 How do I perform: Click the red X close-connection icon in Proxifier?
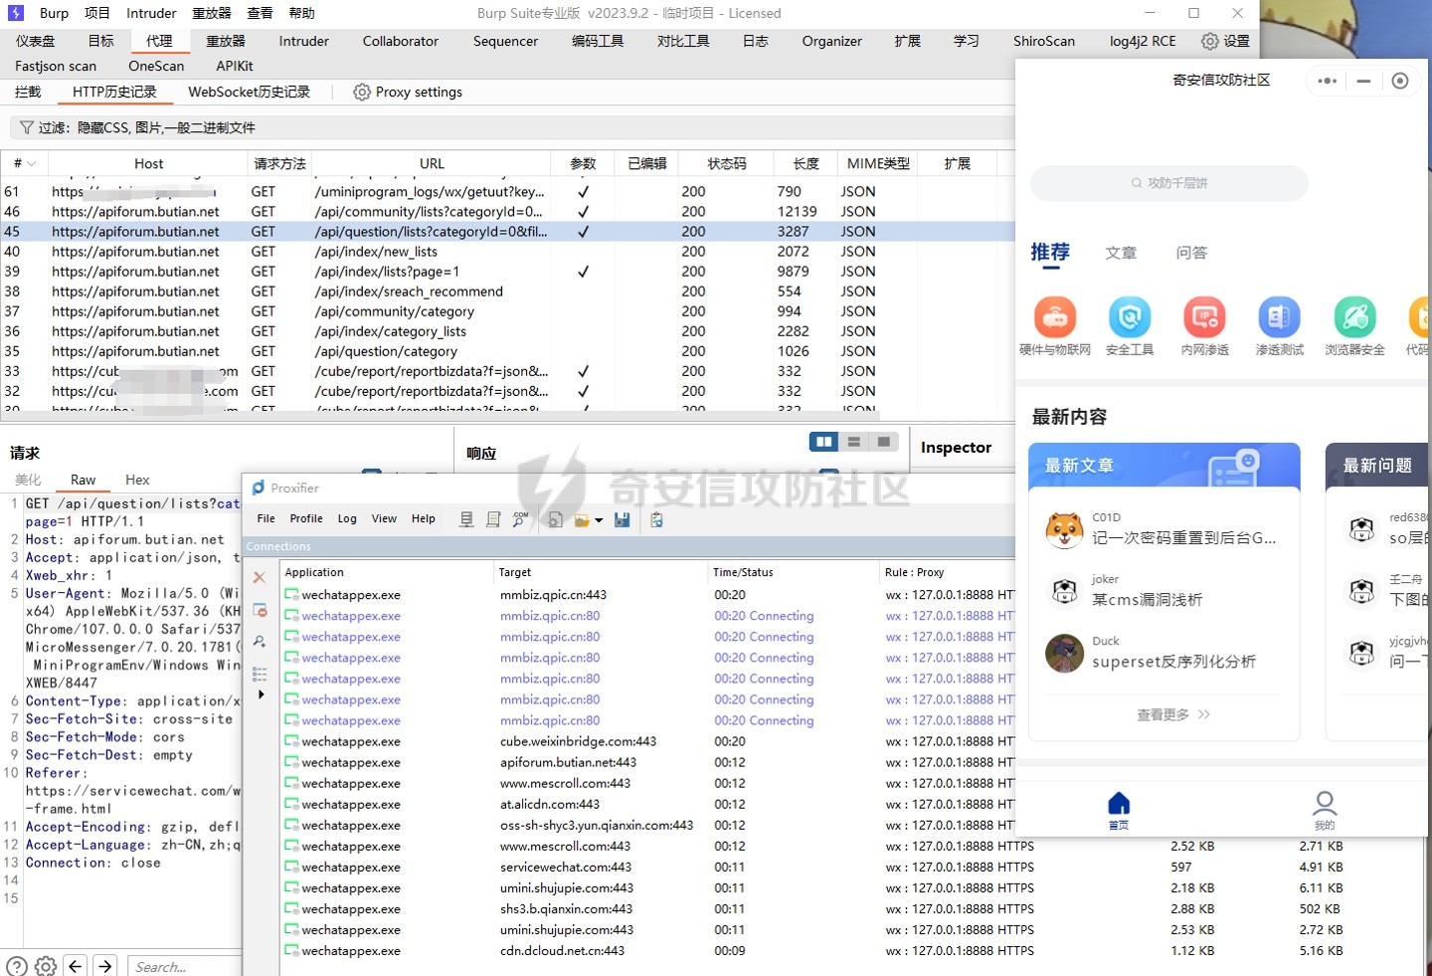pos(260,577)
